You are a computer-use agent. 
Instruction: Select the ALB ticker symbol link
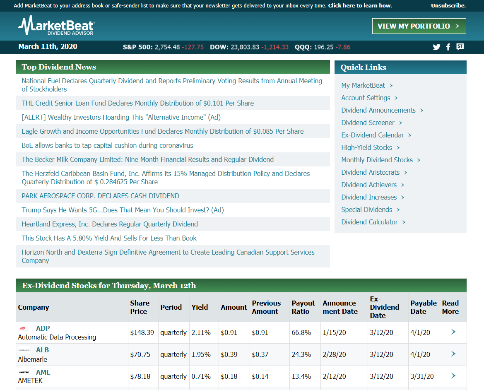42,350
